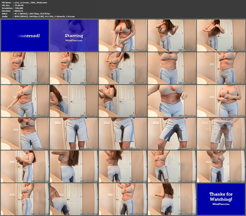Open the thumbnail with the white box at counter
This screenshot has height=216, width=246.
(123, 35)
